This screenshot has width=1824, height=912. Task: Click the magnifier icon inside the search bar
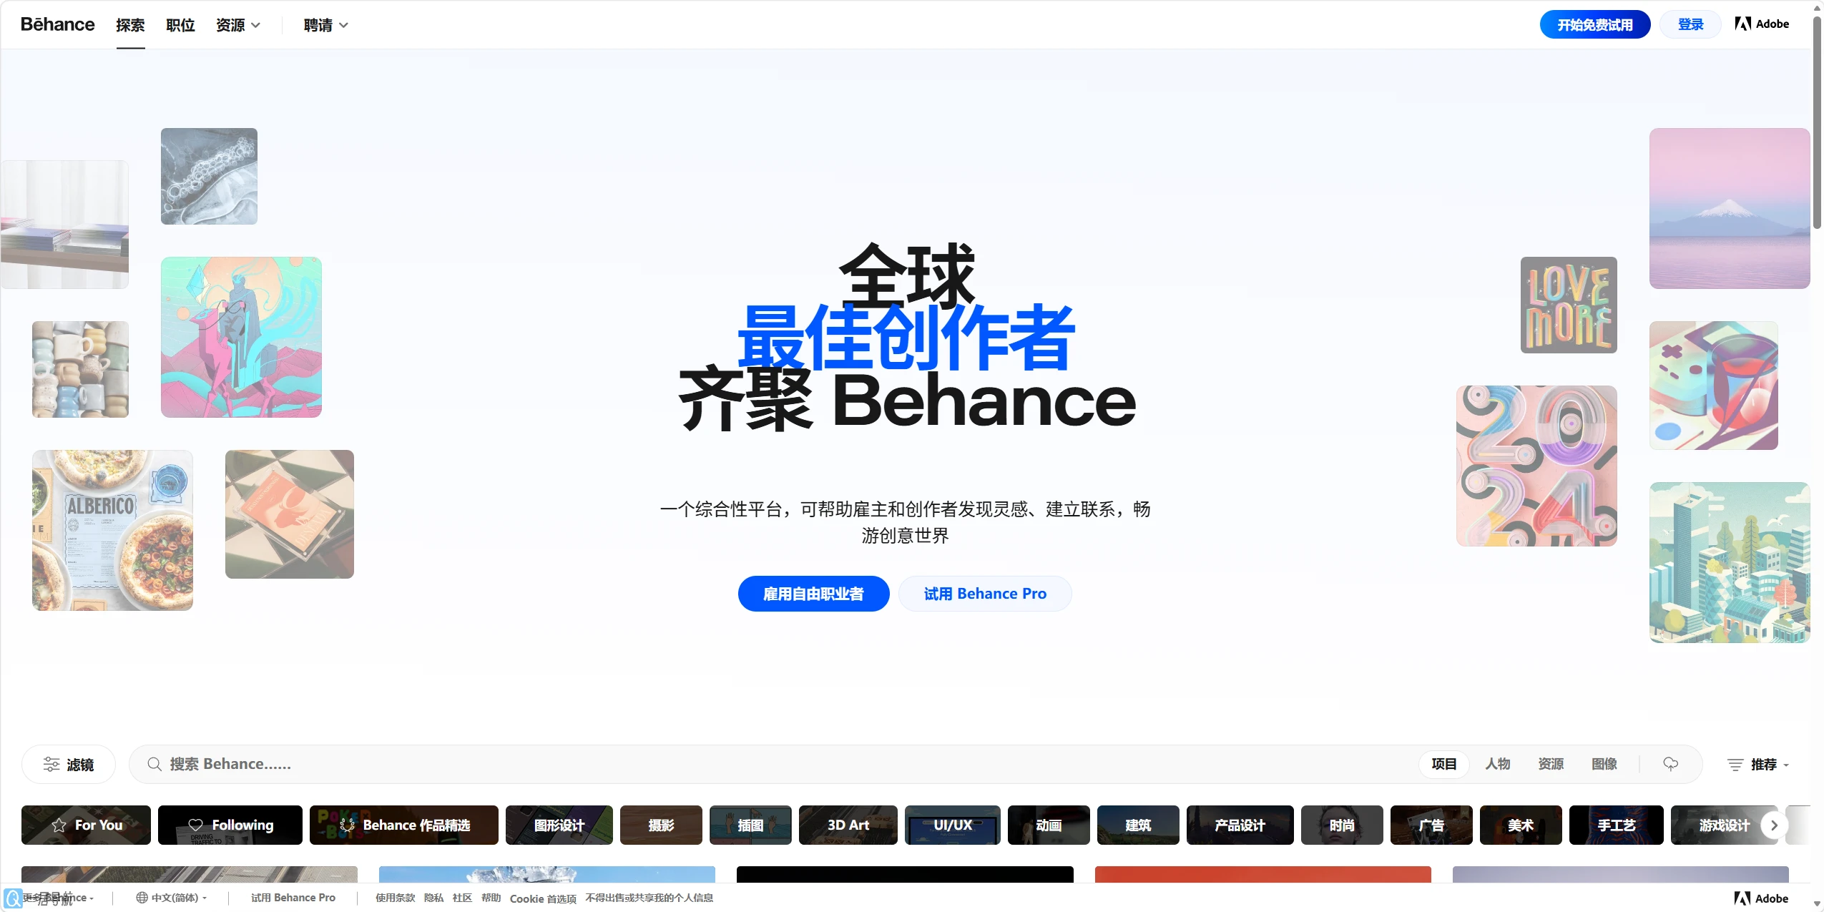[x=153, y=764]
